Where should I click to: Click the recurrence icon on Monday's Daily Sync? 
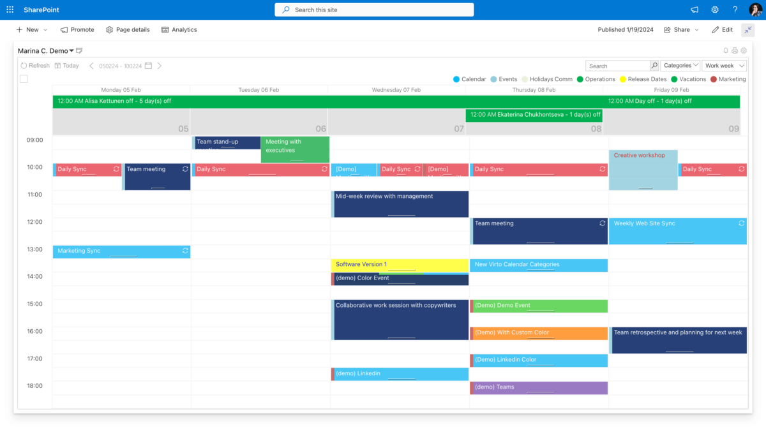click(x=116, y=168)
